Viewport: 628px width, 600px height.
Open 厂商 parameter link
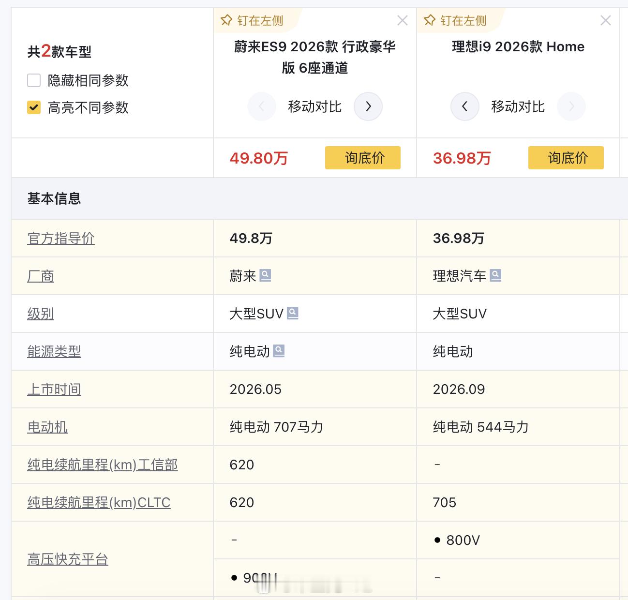tap(41, 276)
